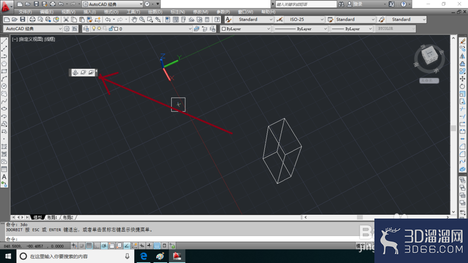Click the [线框] visual style label
Viewport: 468px width, 263px height.
50,39
